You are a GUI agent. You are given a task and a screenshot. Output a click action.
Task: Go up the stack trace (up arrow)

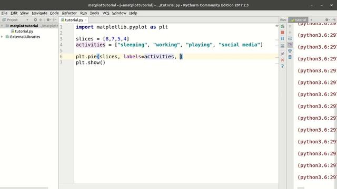290,26
